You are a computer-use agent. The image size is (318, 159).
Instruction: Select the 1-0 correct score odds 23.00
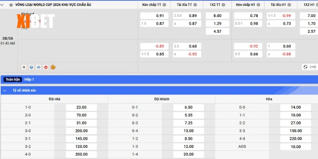click(81, 107)
